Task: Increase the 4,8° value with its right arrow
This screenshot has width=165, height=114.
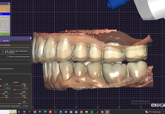Action: (x=11, y=84)
